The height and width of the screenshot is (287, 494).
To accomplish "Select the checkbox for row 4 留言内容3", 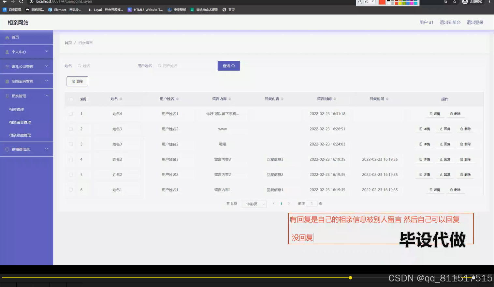I will pos(71,159).
